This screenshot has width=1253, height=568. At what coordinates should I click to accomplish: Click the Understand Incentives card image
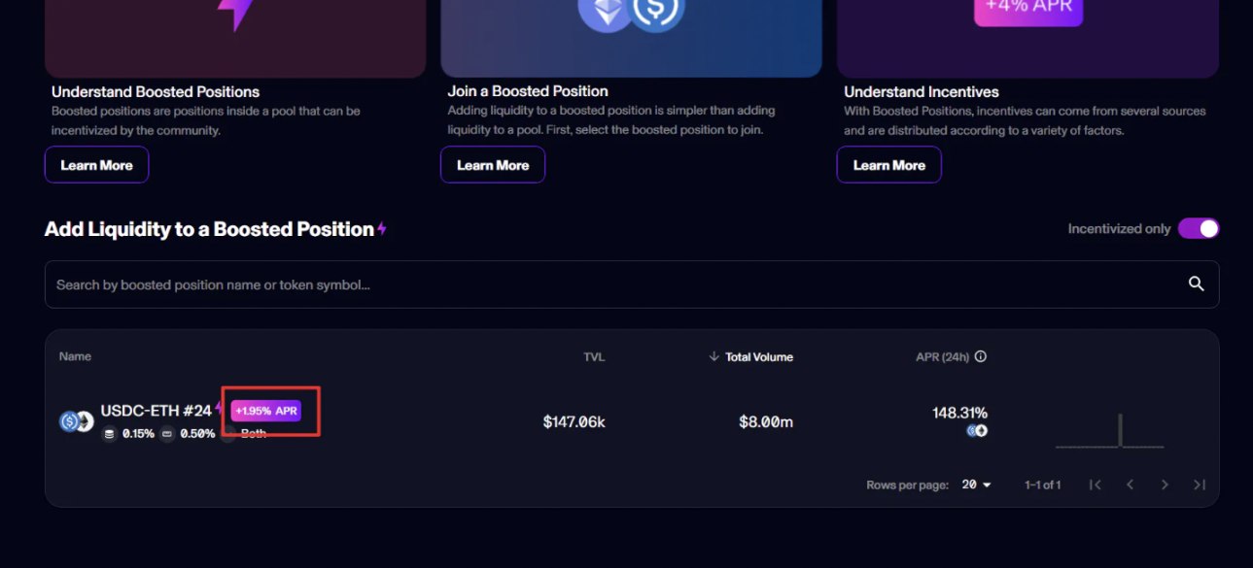click(x=1027, y=39)
